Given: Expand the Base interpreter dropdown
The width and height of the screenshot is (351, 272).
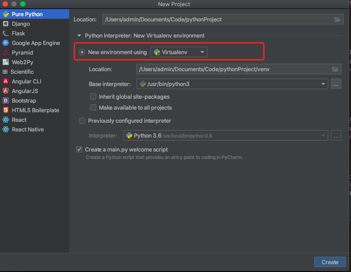Looking at the screenshot, I should [x=323, y=84].
